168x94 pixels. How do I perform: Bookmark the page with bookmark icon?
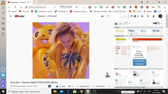(77, 7)
